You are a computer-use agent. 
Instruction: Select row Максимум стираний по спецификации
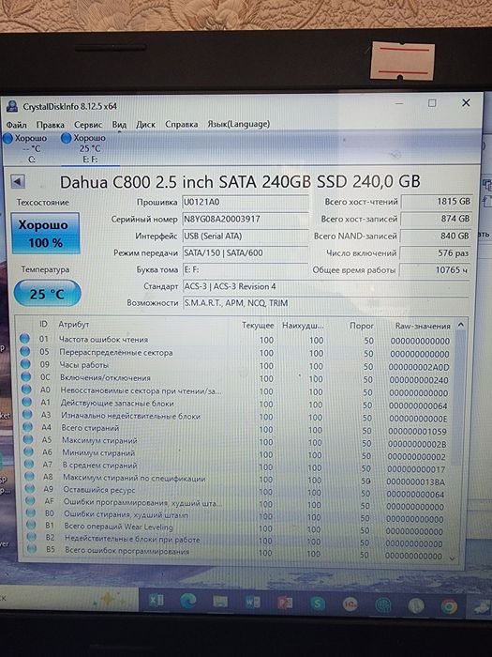point(236,480)
